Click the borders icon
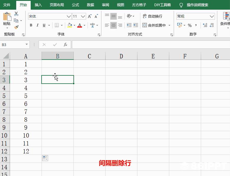The width and height of the screenshot is (230, 176). pos(57,25)
